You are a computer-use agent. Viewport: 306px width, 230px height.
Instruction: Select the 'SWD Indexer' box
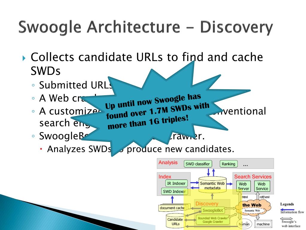tap(174, 191)
